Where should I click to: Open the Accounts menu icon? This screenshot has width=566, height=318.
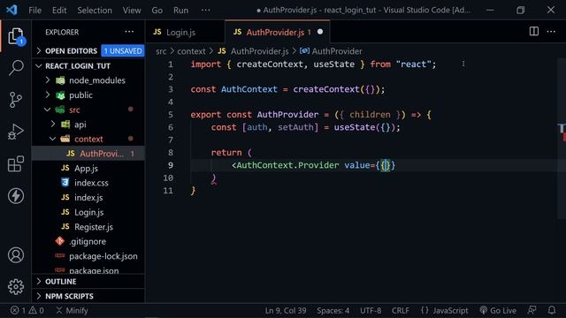coord(16,255)
